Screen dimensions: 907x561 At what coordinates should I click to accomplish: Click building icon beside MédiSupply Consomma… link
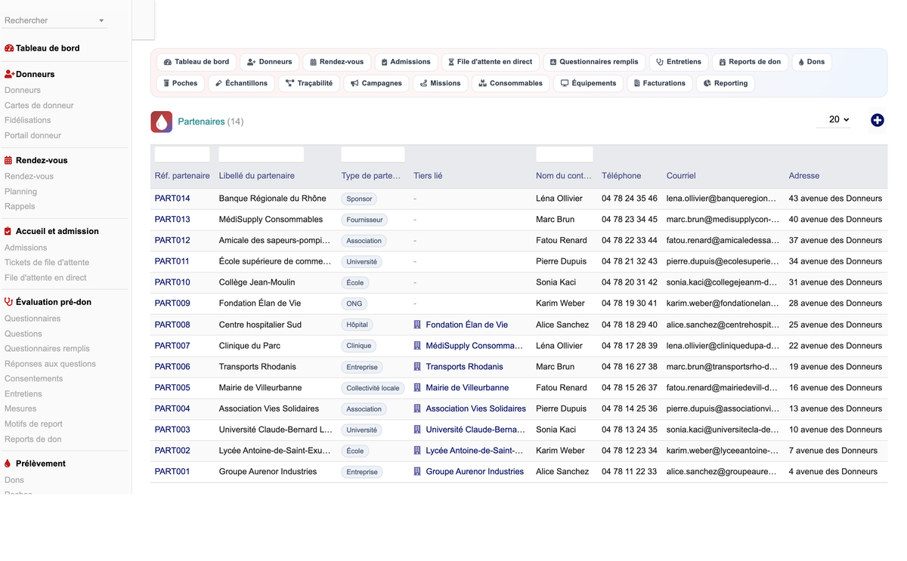tap(417, 346)
